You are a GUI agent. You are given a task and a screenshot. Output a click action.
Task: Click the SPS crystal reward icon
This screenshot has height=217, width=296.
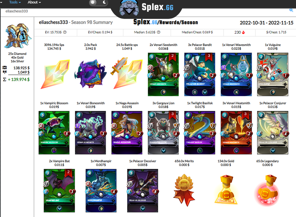55,74
